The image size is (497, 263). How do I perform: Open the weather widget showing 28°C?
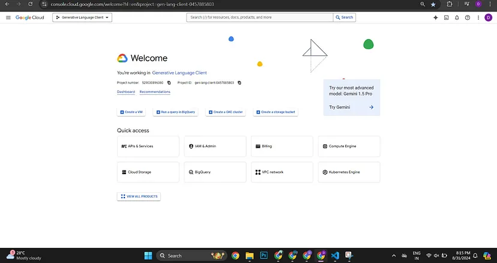(x=24, y=255)
